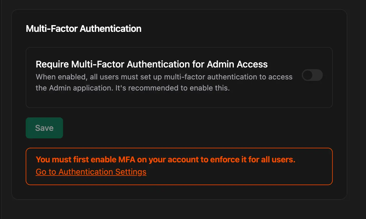
Task: Save the Multi-Factor Authentication settings
Action: (44, 128)
